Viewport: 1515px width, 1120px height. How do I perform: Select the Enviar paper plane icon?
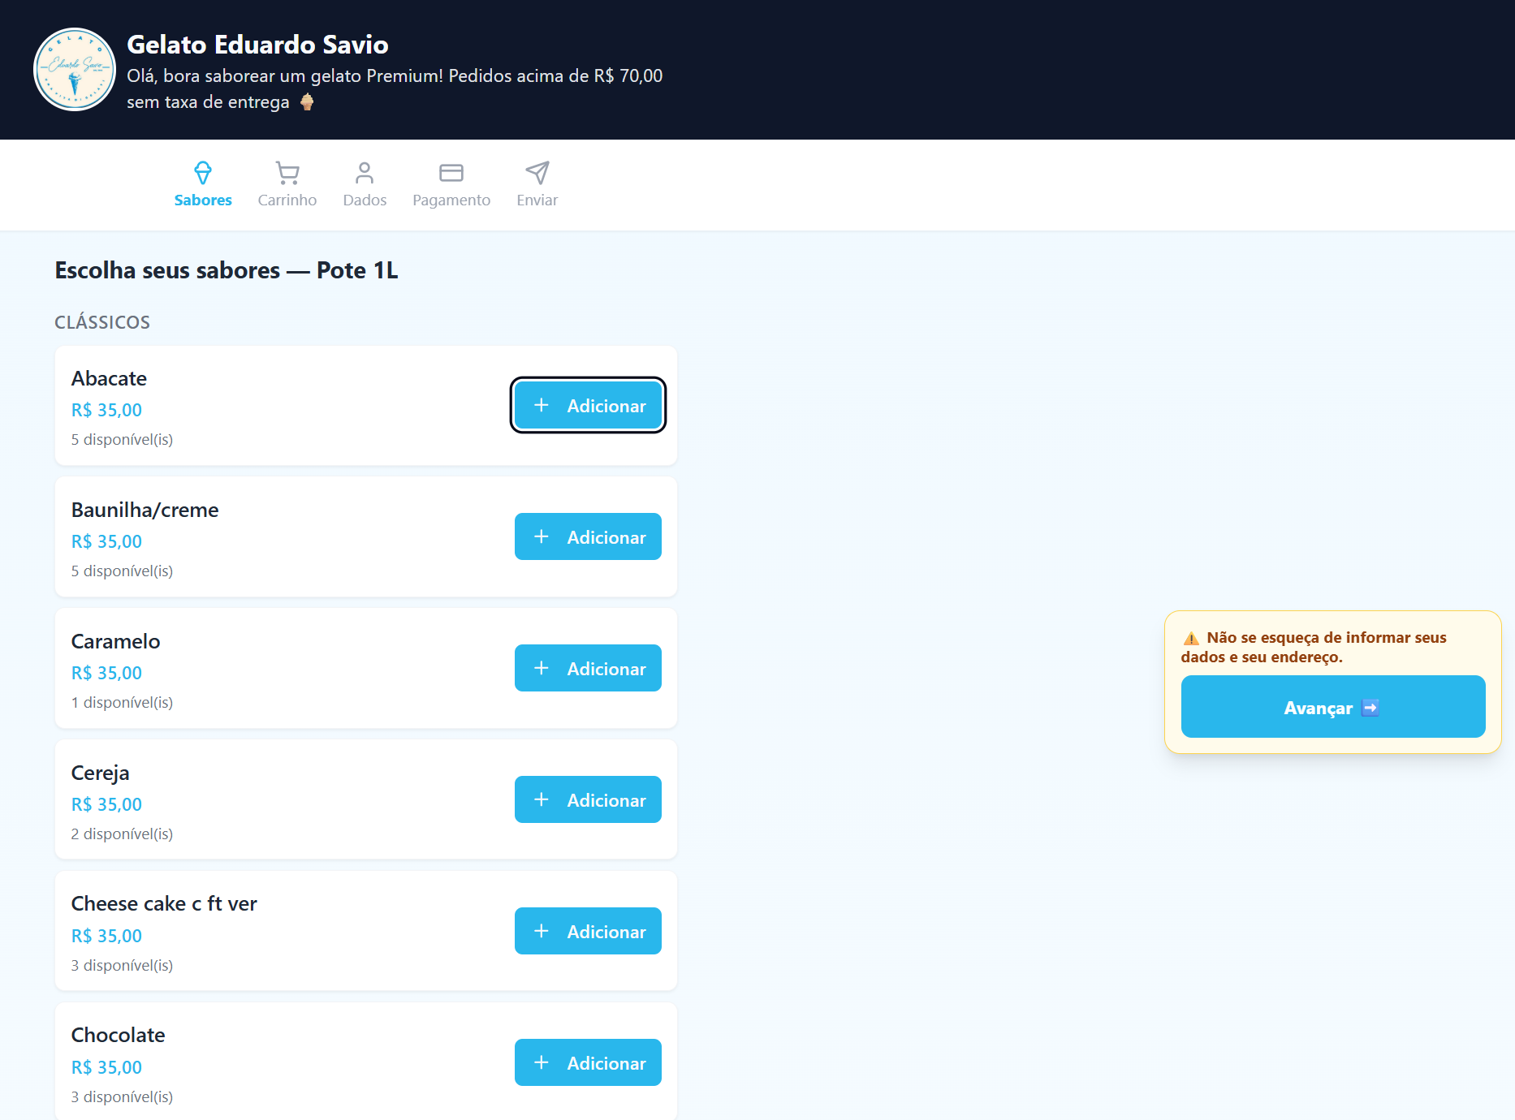537,173
